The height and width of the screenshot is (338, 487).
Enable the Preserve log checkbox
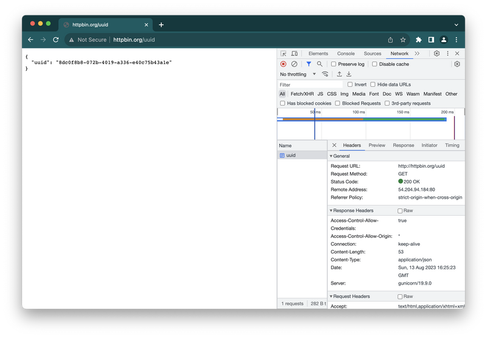[334, 64]
